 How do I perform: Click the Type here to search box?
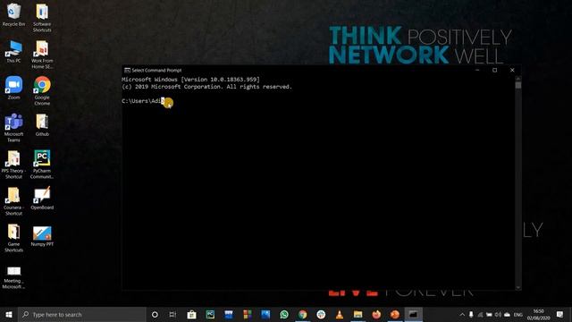pos(82,314)
